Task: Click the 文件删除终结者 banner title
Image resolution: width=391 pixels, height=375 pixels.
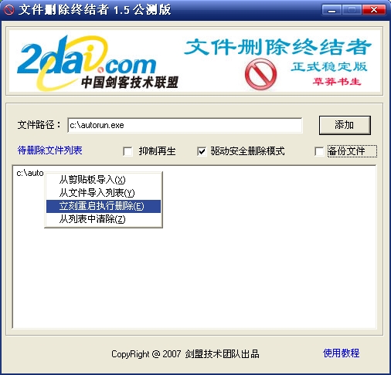Action: 277,47
